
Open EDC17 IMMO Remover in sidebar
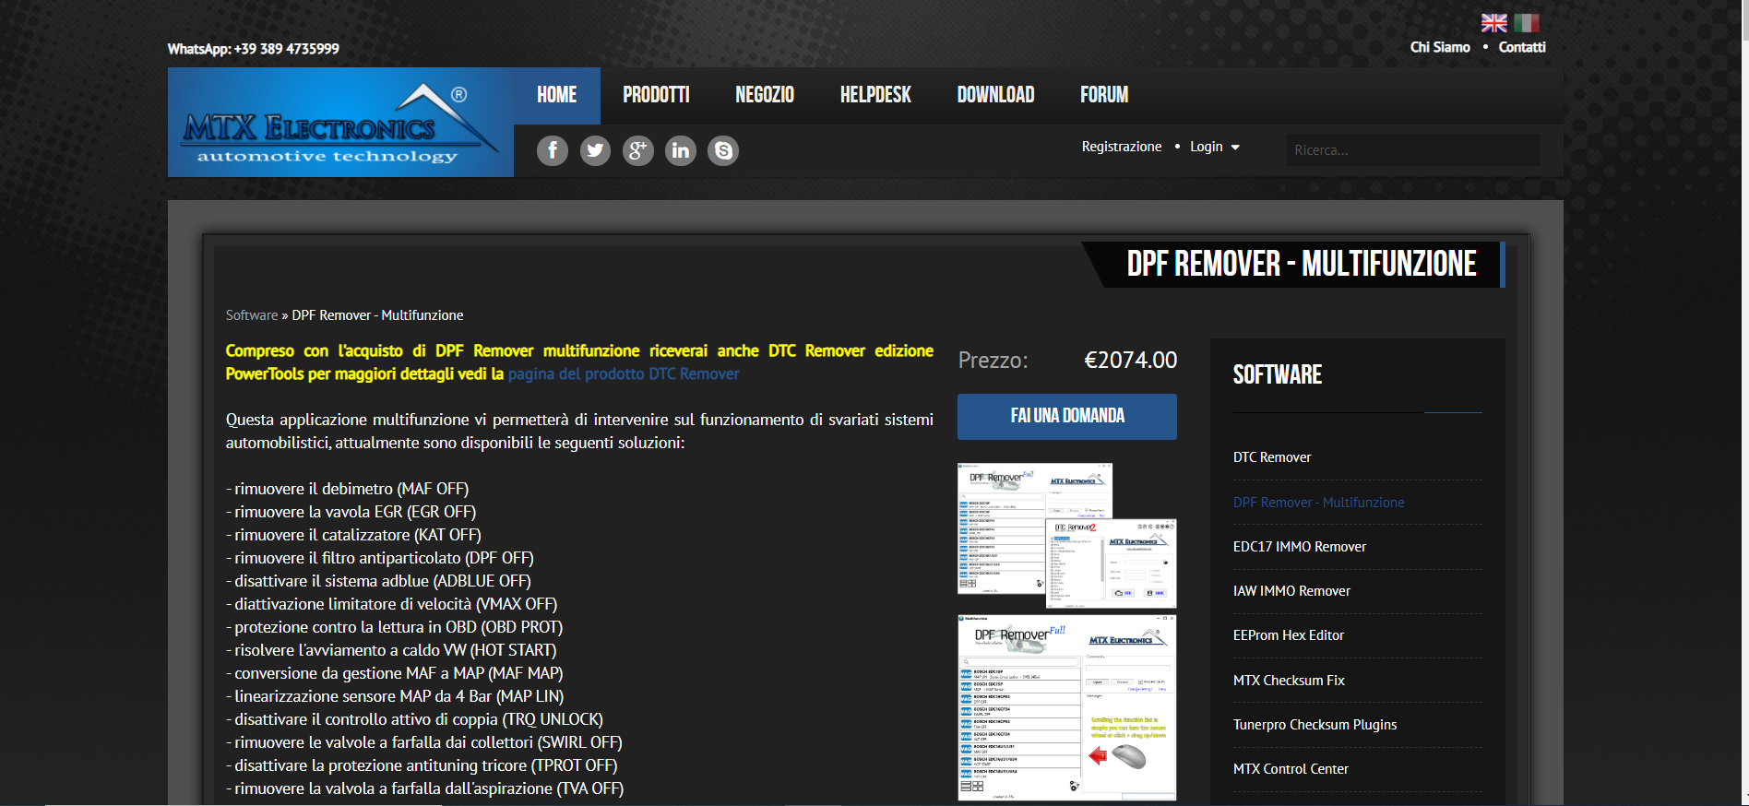pyautogui.click(x=1299, y=547)
